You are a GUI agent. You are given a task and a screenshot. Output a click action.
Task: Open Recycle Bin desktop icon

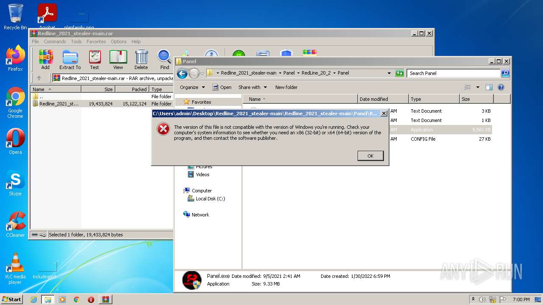15,17
